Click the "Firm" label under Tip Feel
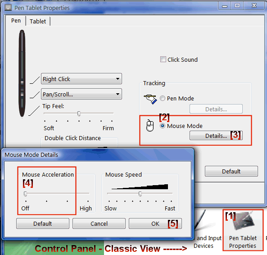Image resolution: width=267 pixels, height=255 pixels. pyautogui.click(x=108, y=128)
